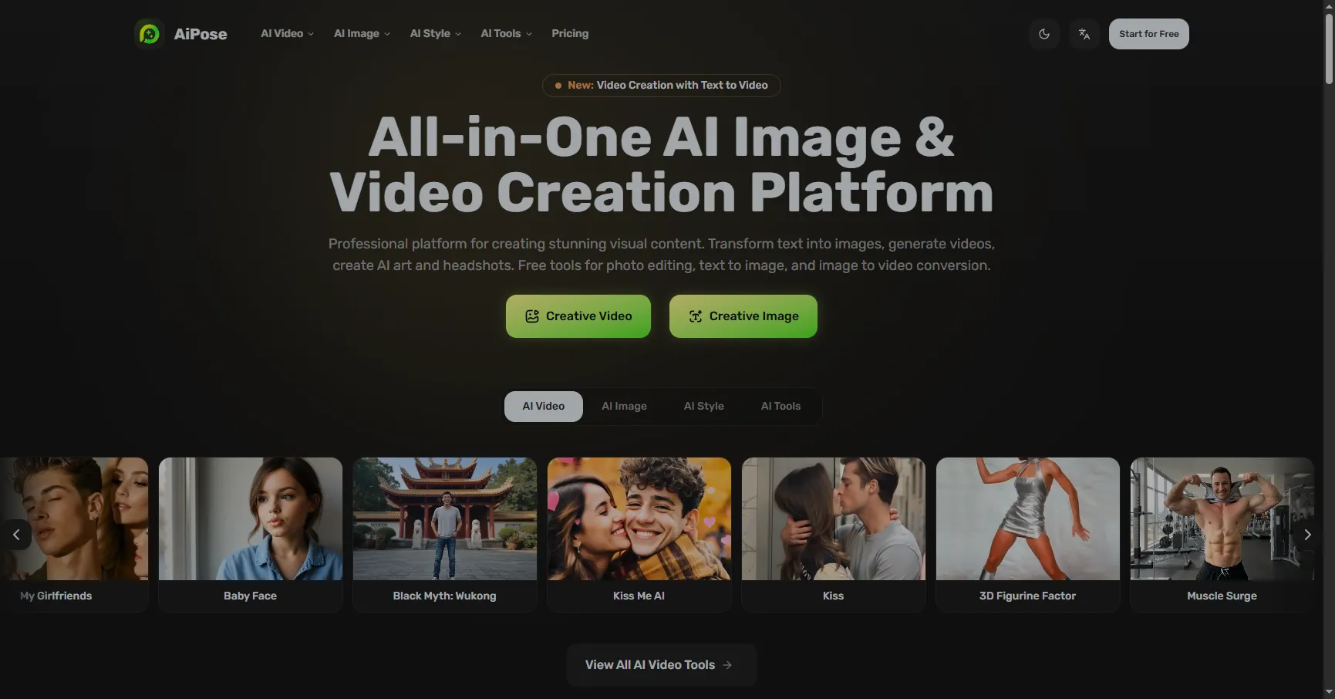Image resolution: width=1335 pixels, height=699 pixels.
Task: Click the AiPose logo icon
Action: click(x=148, y=33)
